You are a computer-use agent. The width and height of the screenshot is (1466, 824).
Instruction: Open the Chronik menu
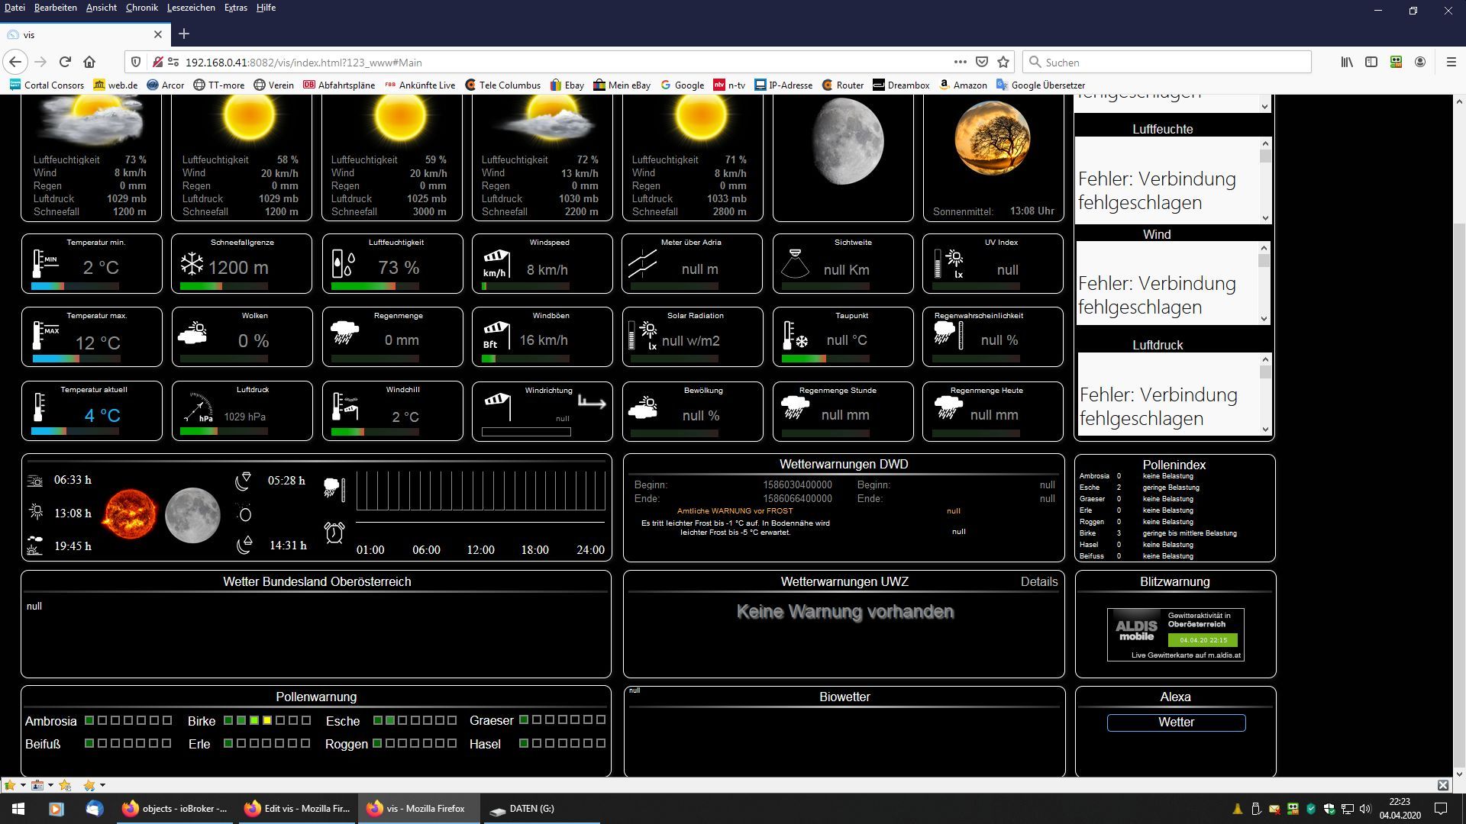(x=142, y=8)
